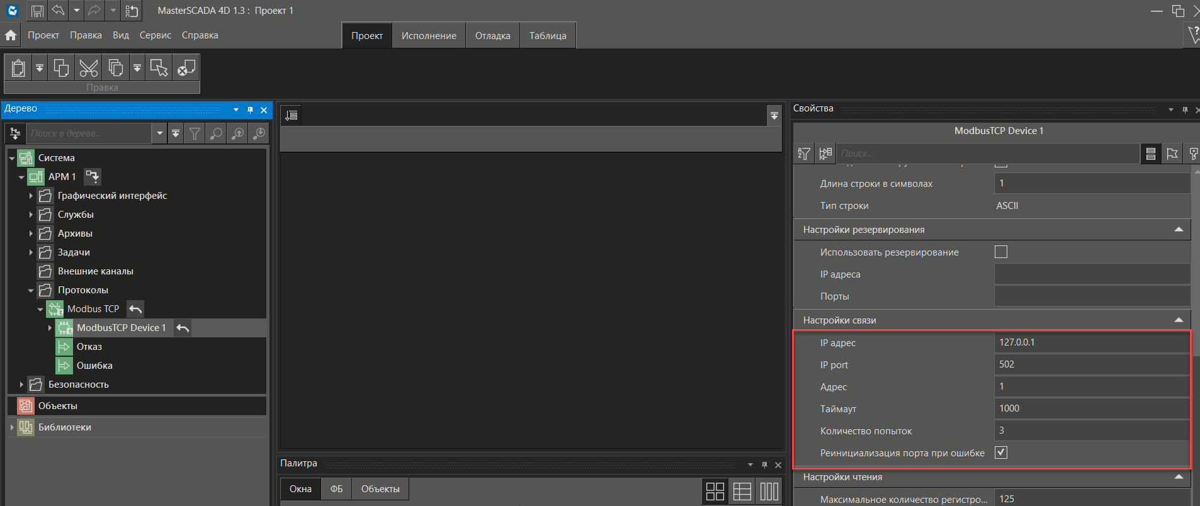Expand the Библиотеки section

click(x=12, y=427)
